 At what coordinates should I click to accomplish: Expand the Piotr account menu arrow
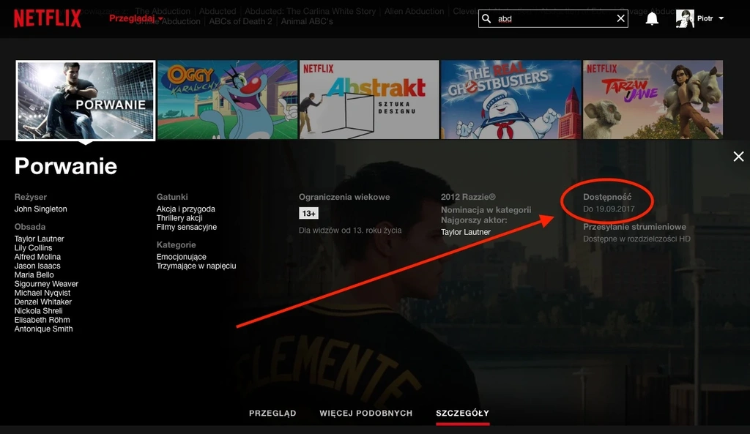(721, 18)
